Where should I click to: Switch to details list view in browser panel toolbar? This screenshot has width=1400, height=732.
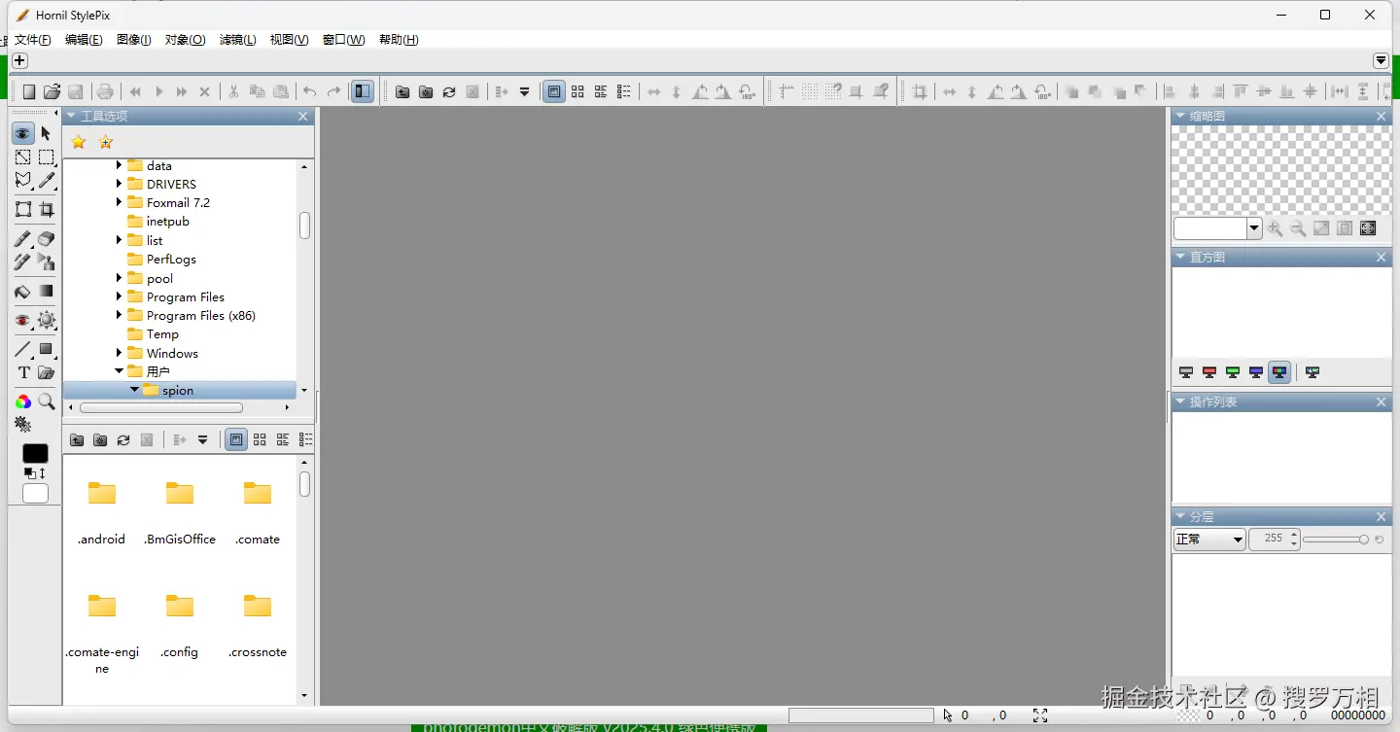[306, 439]
